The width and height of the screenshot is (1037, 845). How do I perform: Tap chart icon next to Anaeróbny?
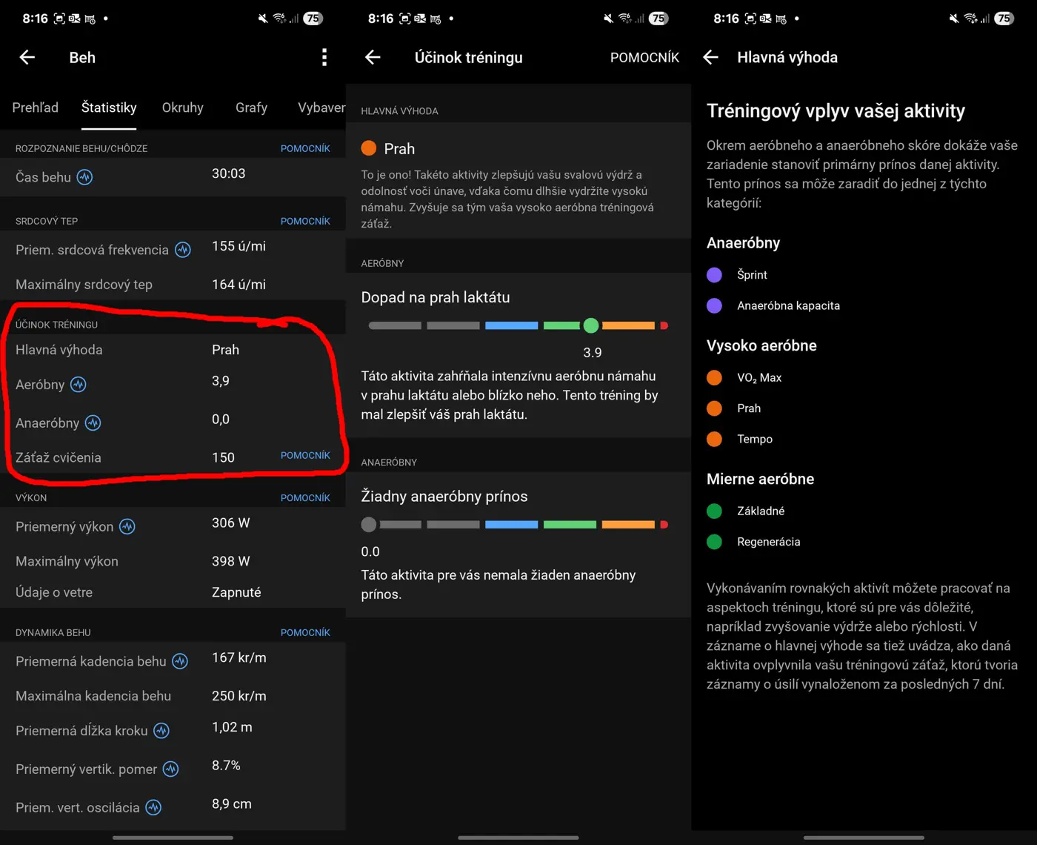[x=93, y=423]
